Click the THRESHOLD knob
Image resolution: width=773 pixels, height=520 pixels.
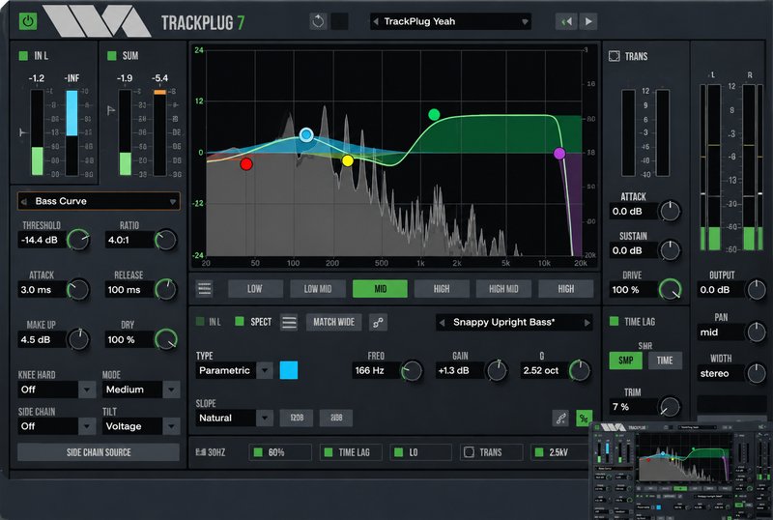[78, 241]
